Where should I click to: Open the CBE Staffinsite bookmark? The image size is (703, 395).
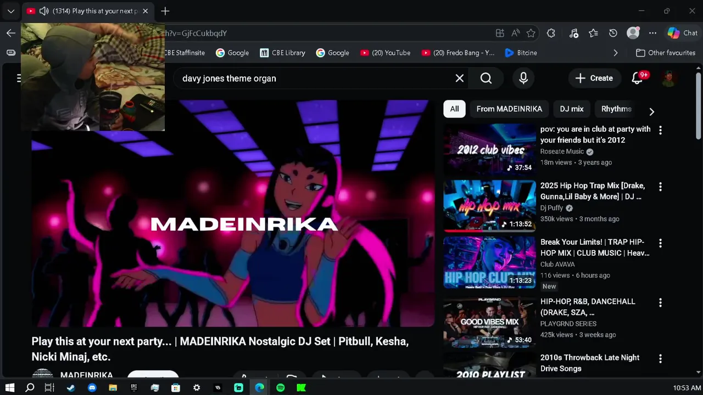click(185, 53)
